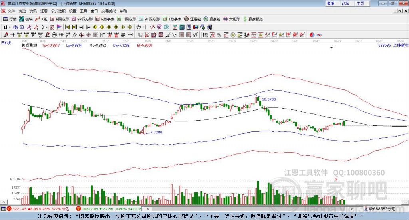Viewport: 409px width, 220px height.
Task: Open the calendar icon in toolbar
Action: click(x=175, y=27)
